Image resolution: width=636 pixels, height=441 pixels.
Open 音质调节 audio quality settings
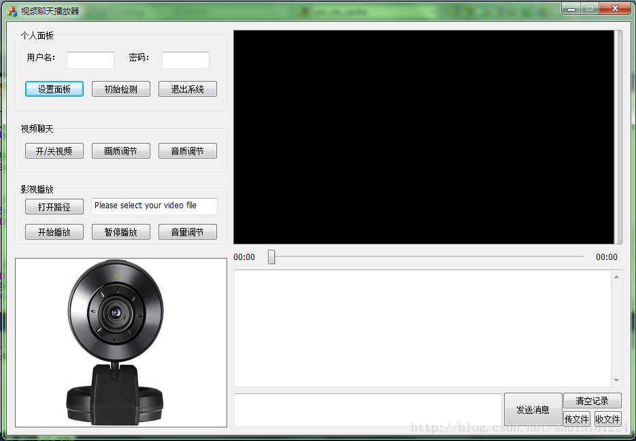point(187,151)
